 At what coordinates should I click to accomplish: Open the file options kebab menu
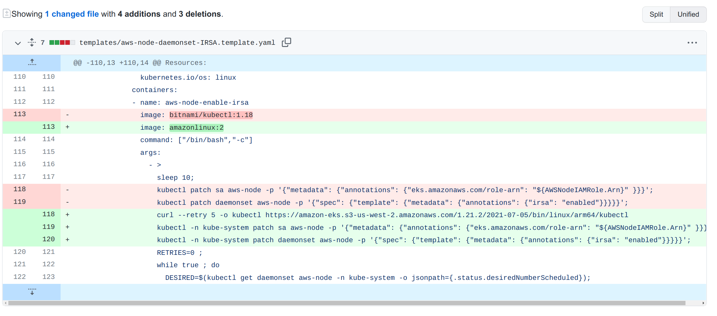pyautogui.click(x=692, y=43)
